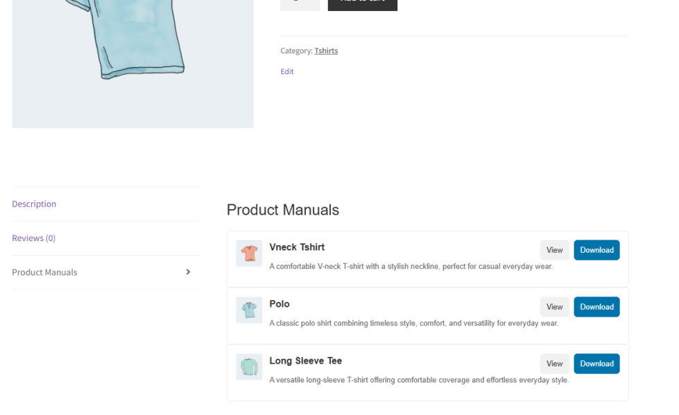
Task: Switch to the Reviews (0) tab
Action: tap(34, 238)
